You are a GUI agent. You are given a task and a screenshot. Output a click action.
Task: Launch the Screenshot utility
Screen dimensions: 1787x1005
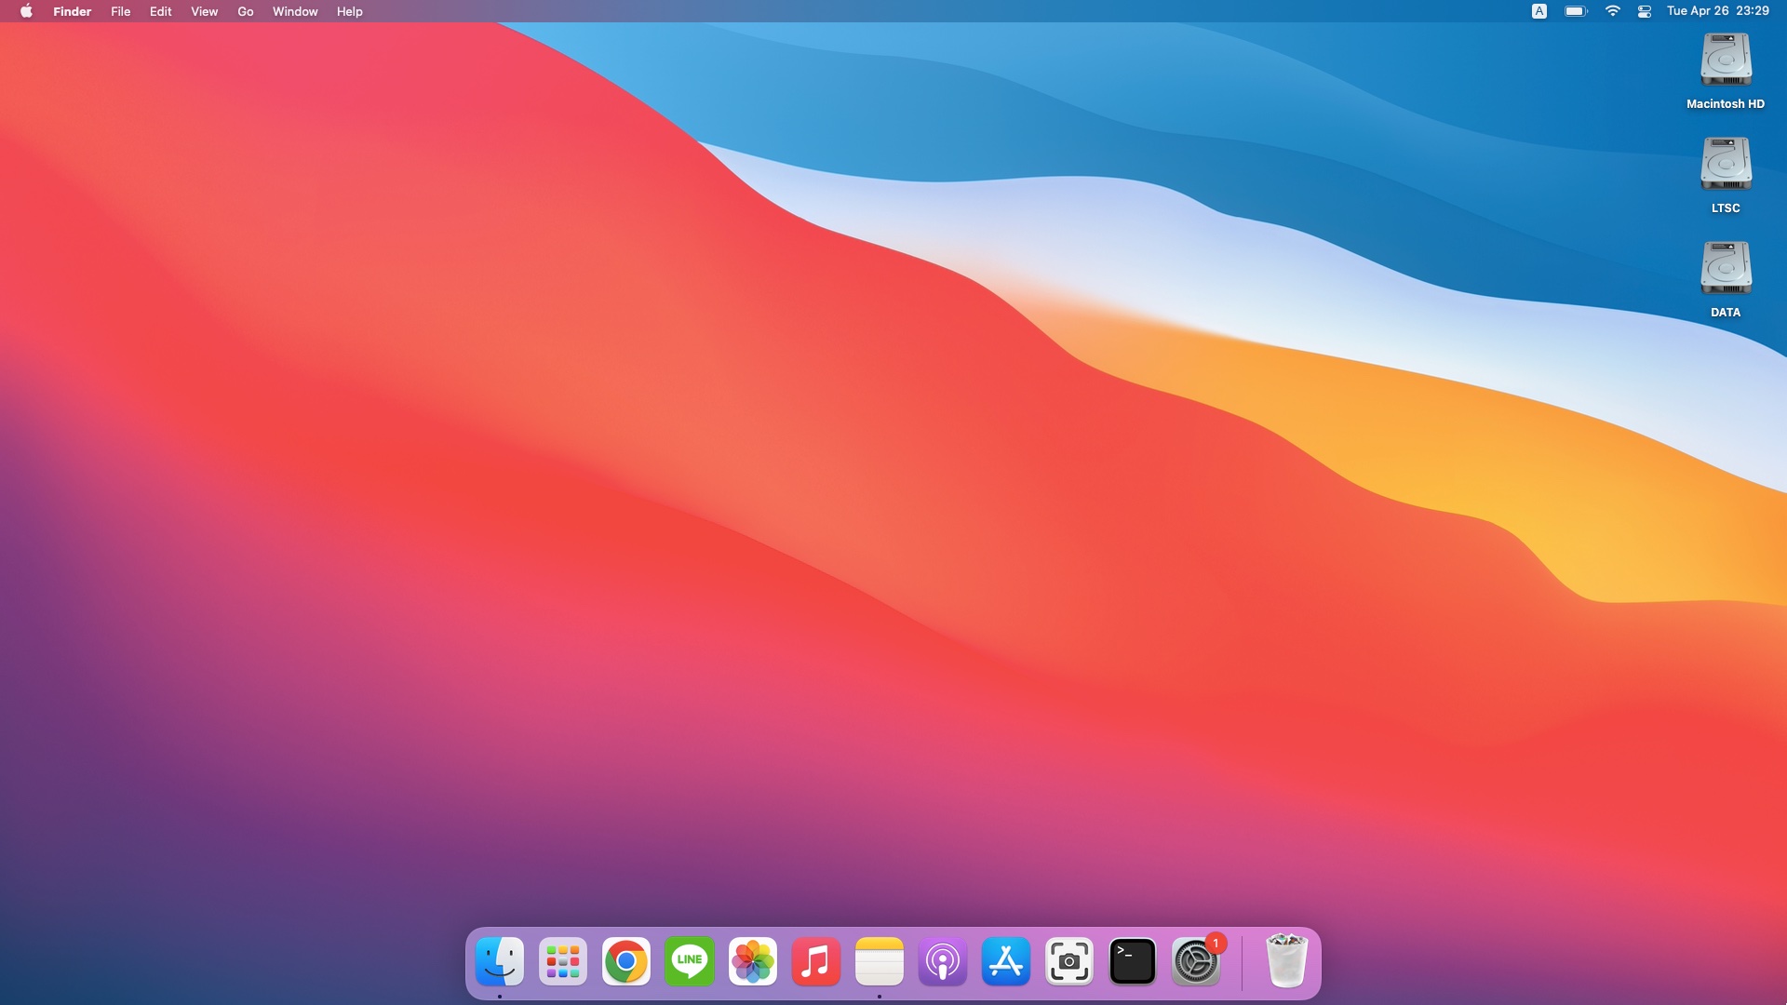point(1069,961)
